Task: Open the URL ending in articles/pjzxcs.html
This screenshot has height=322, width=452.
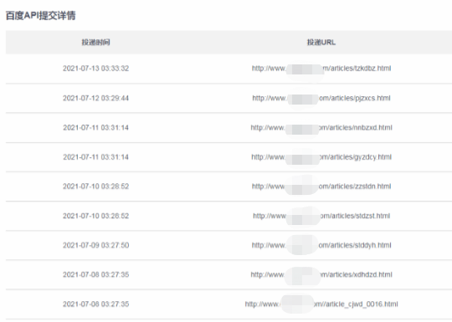Action: tap(321, 98)
